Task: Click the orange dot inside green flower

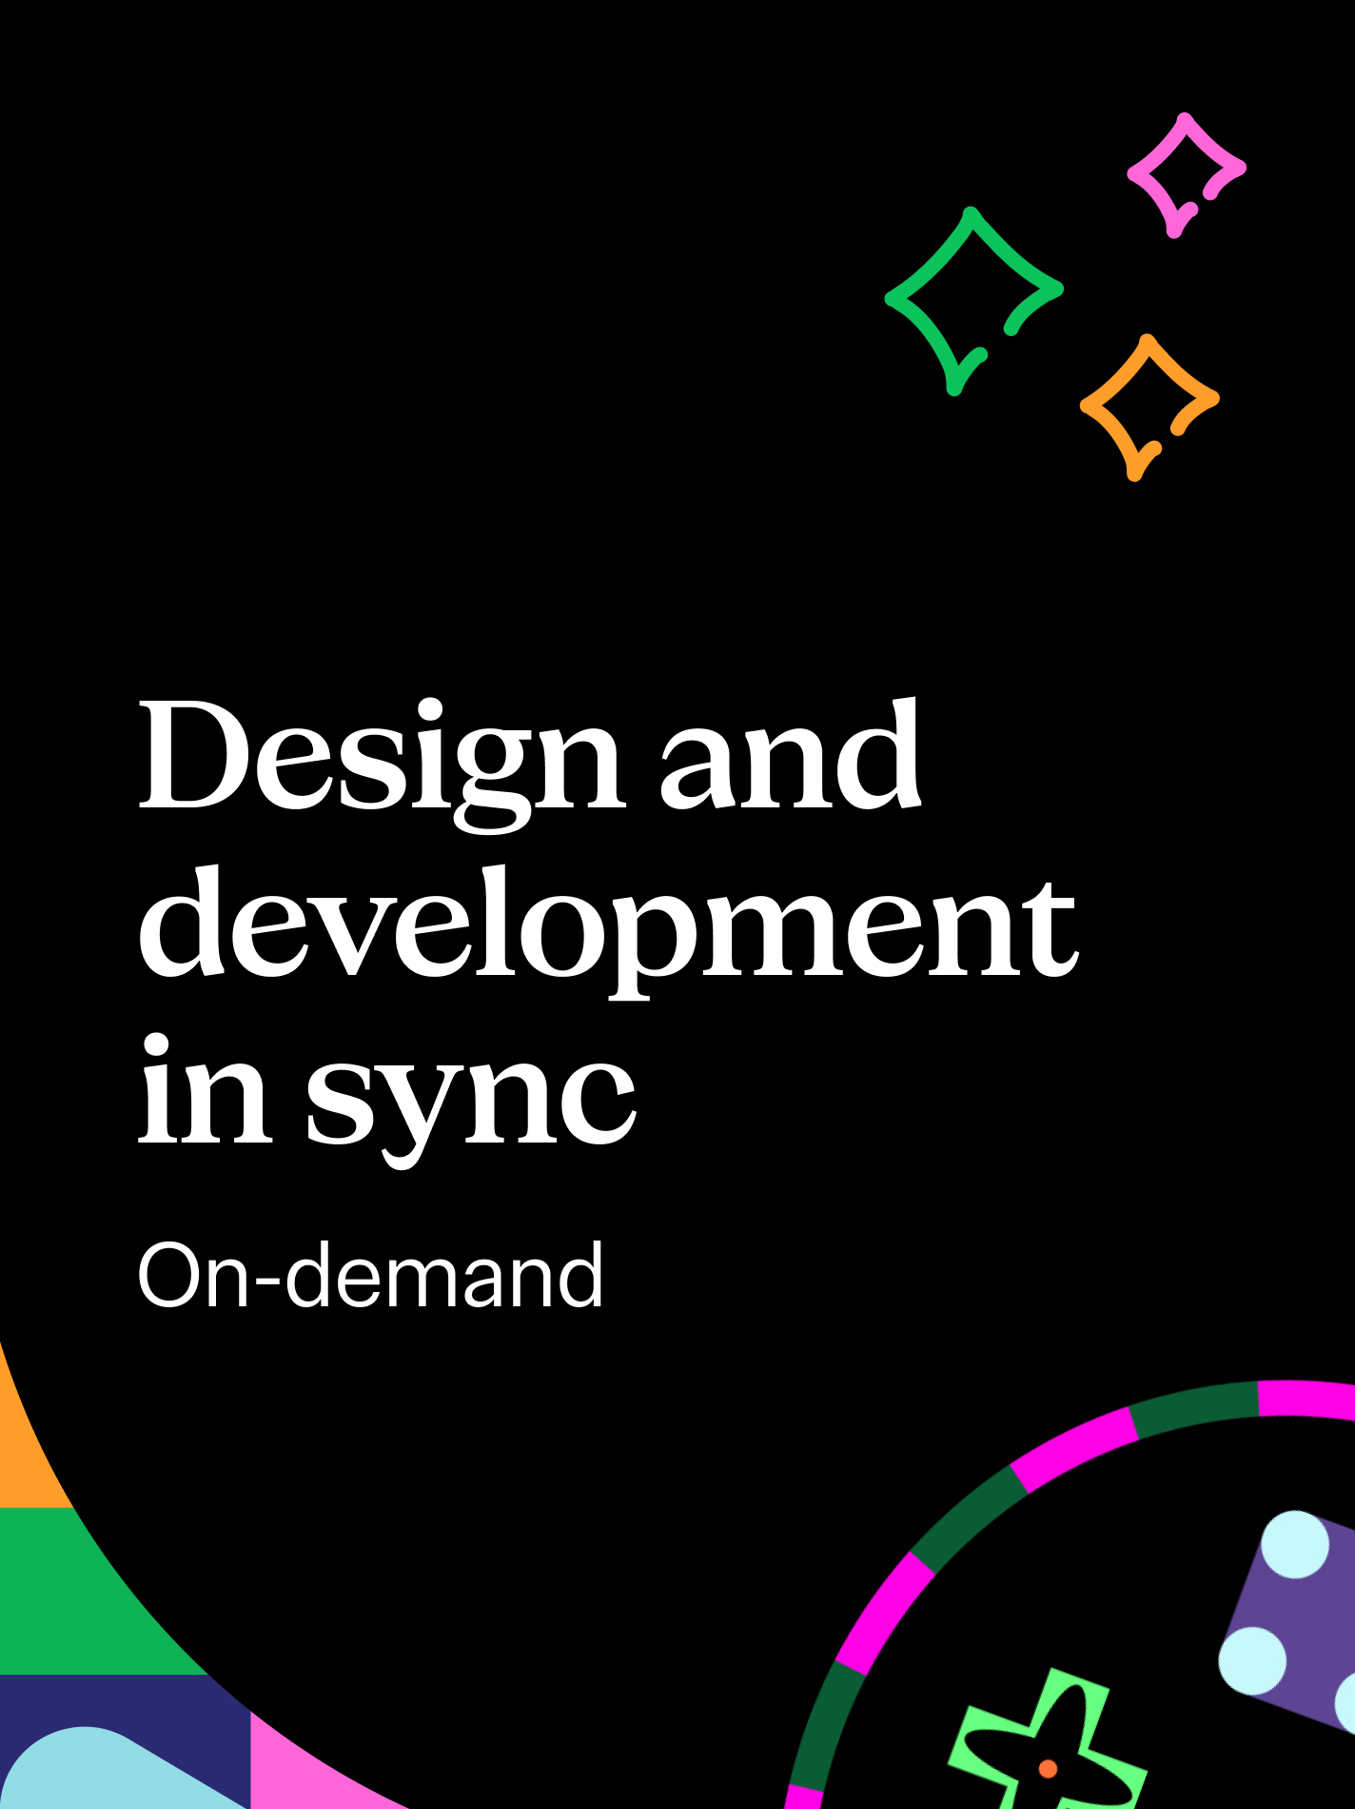Action: 1048,1768
